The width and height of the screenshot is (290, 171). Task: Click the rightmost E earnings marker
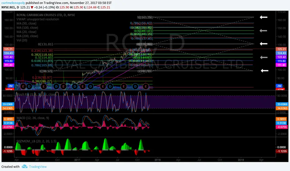click(x=146, y=86)
